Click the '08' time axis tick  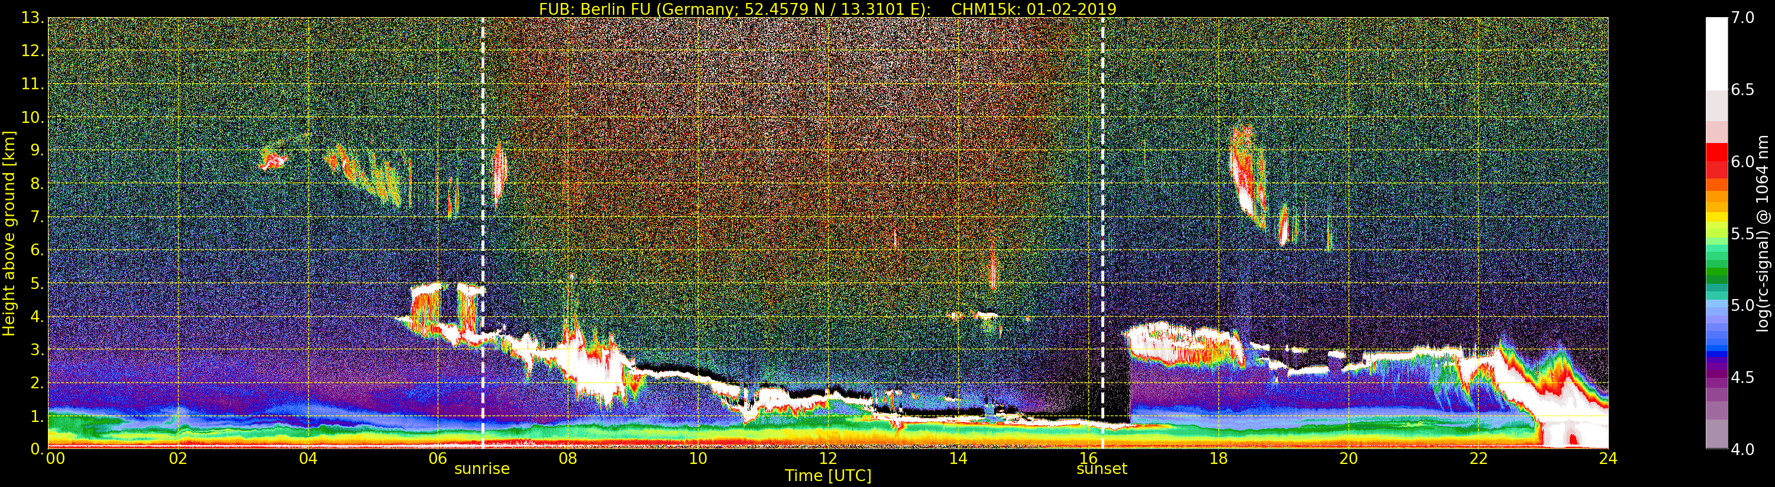coord(568,459)
